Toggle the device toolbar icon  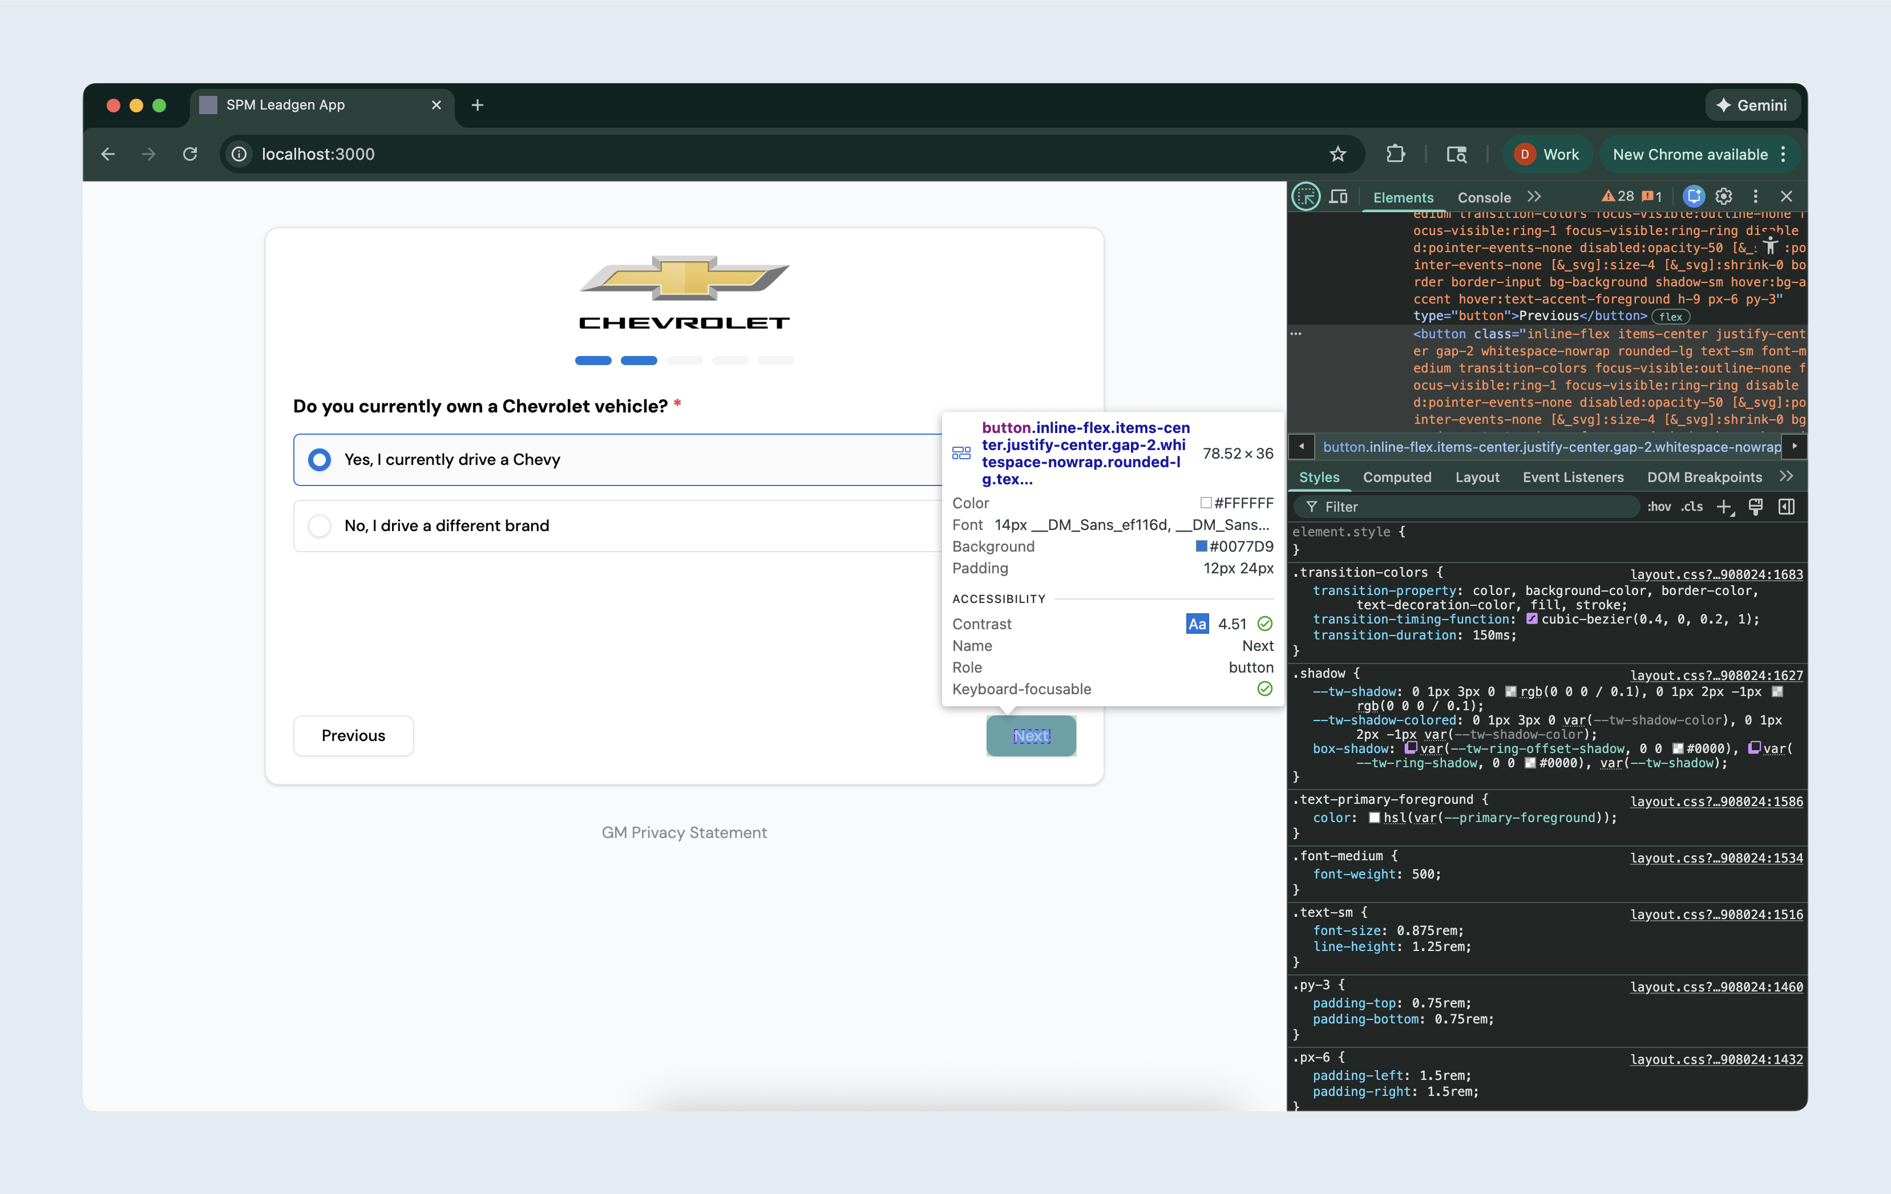[1339, 196]
